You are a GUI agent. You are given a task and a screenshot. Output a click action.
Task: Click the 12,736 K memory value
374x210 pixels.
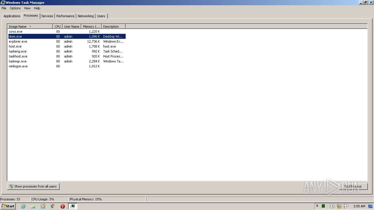(93, 41)
